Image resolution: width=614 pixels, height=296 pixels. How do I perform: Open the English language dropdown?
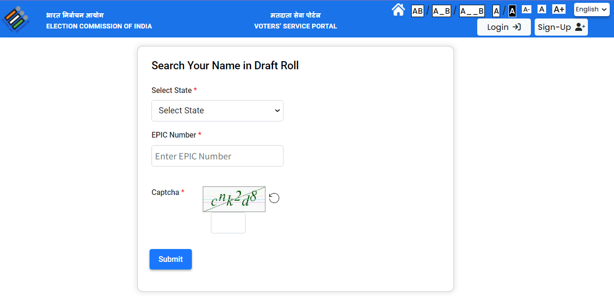click(x=591, y=9)
